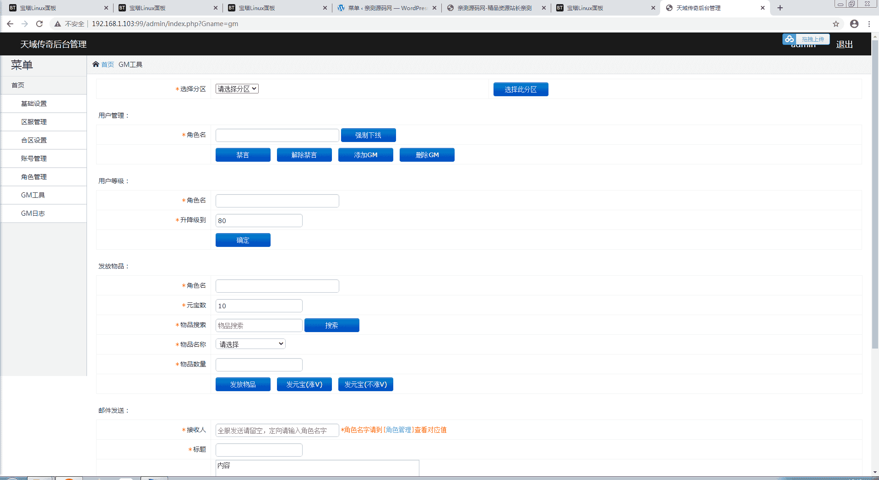
Task: Open a new browser tab with plus icon
Action: tap(780, 8)
